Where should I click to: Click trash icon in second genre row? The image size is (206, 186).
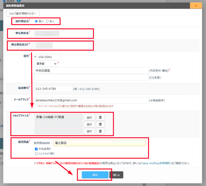tap(100, 124)
